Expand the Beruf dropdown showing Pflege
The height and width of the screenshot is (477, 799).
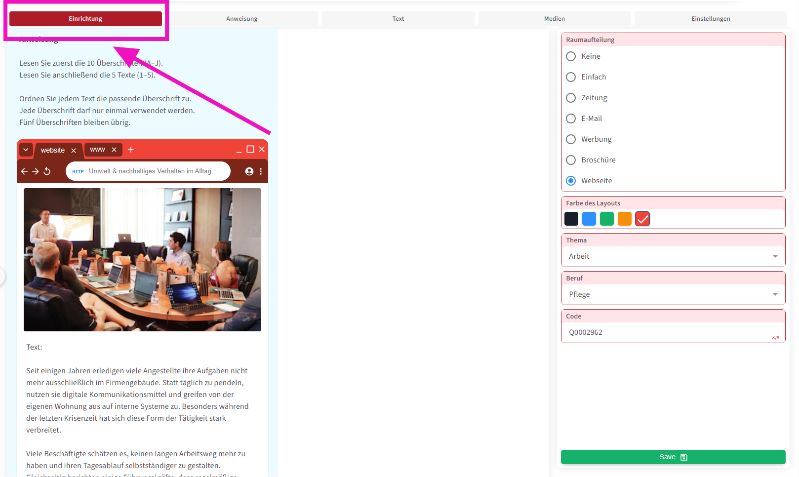[x=673, y=294]
